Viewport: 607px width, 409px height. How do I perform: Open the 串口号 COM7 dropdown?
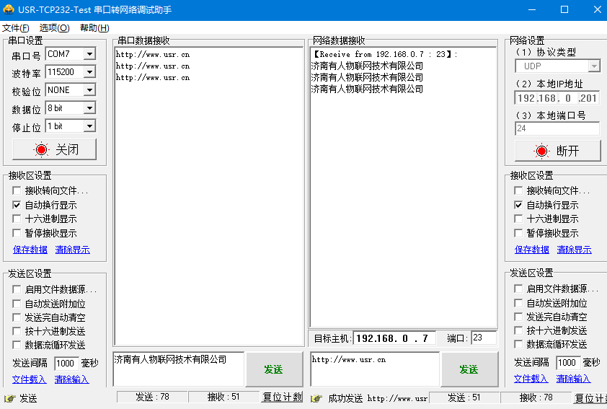pyautogui.click(x=89, y=54)
